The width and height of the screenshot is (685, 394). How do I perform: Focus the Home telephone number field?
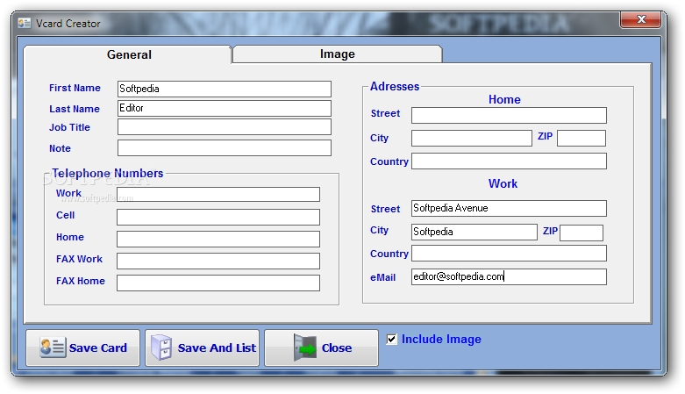click(218, 239)
